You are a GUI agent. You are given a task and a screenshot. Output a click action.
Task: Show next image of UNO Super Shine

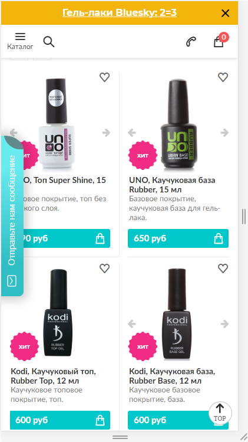pyautogui.click(x=106, y=133)
